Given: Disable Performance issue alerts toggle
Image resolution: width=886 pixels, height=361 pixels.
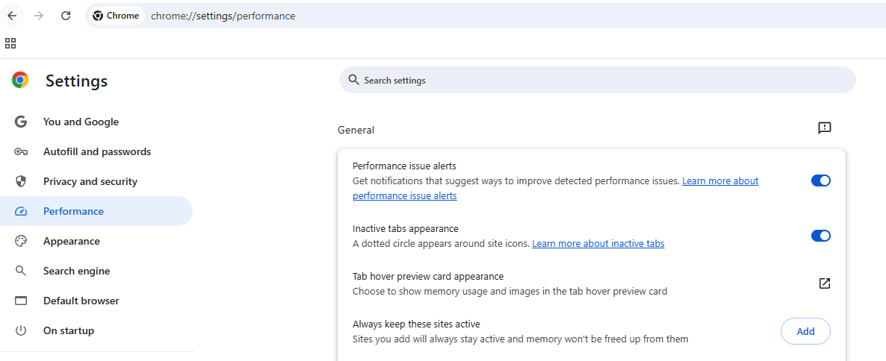Looking at the screenshot, I should [x=820, y=180].
